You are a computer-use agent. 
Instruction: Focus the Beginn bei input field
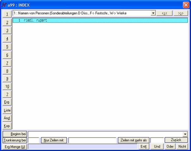(105, 135)
